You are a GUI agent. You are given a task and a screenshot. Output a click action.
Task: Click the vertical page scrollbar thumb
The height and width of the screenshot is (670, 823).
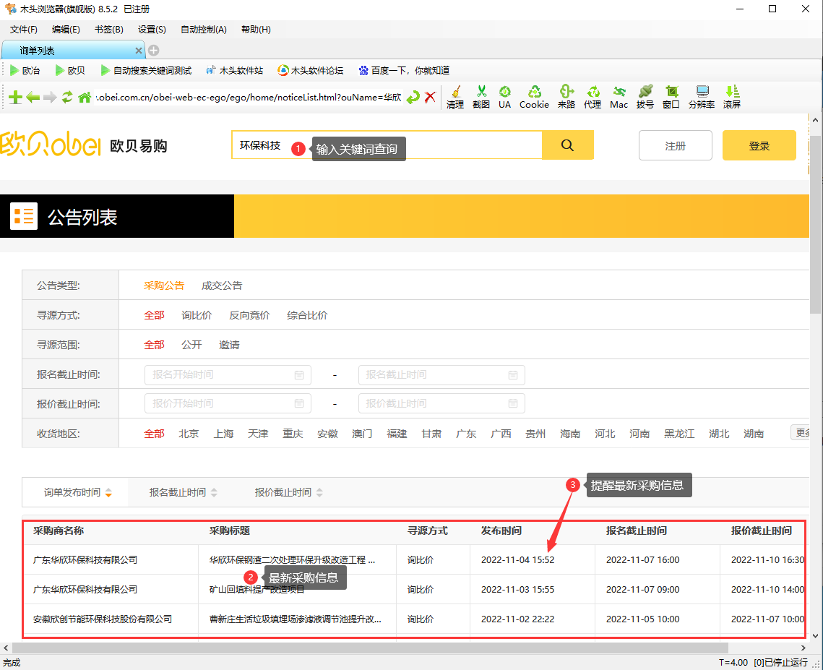(815, 225)
